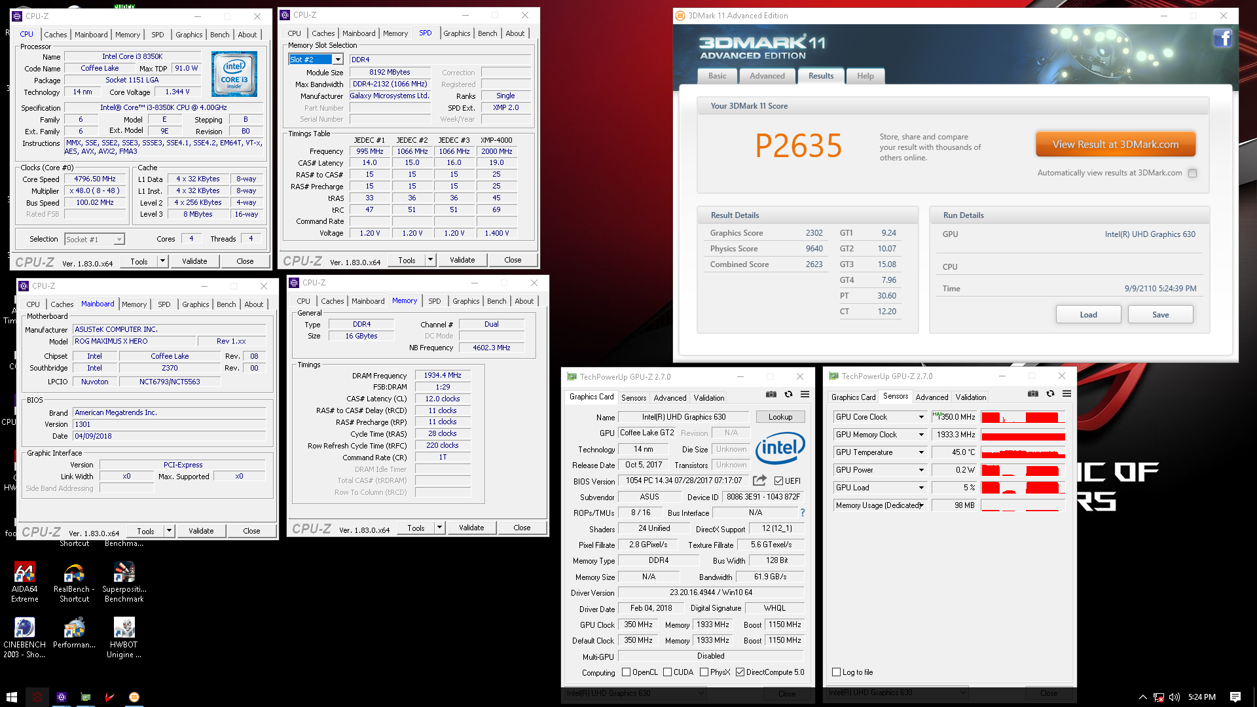Image resolution: width=1257 pixels, height=707 pixels.
Task: Switch to Sensors tab in GPU-Z Graphics Card window
Action: pos(633,398)
